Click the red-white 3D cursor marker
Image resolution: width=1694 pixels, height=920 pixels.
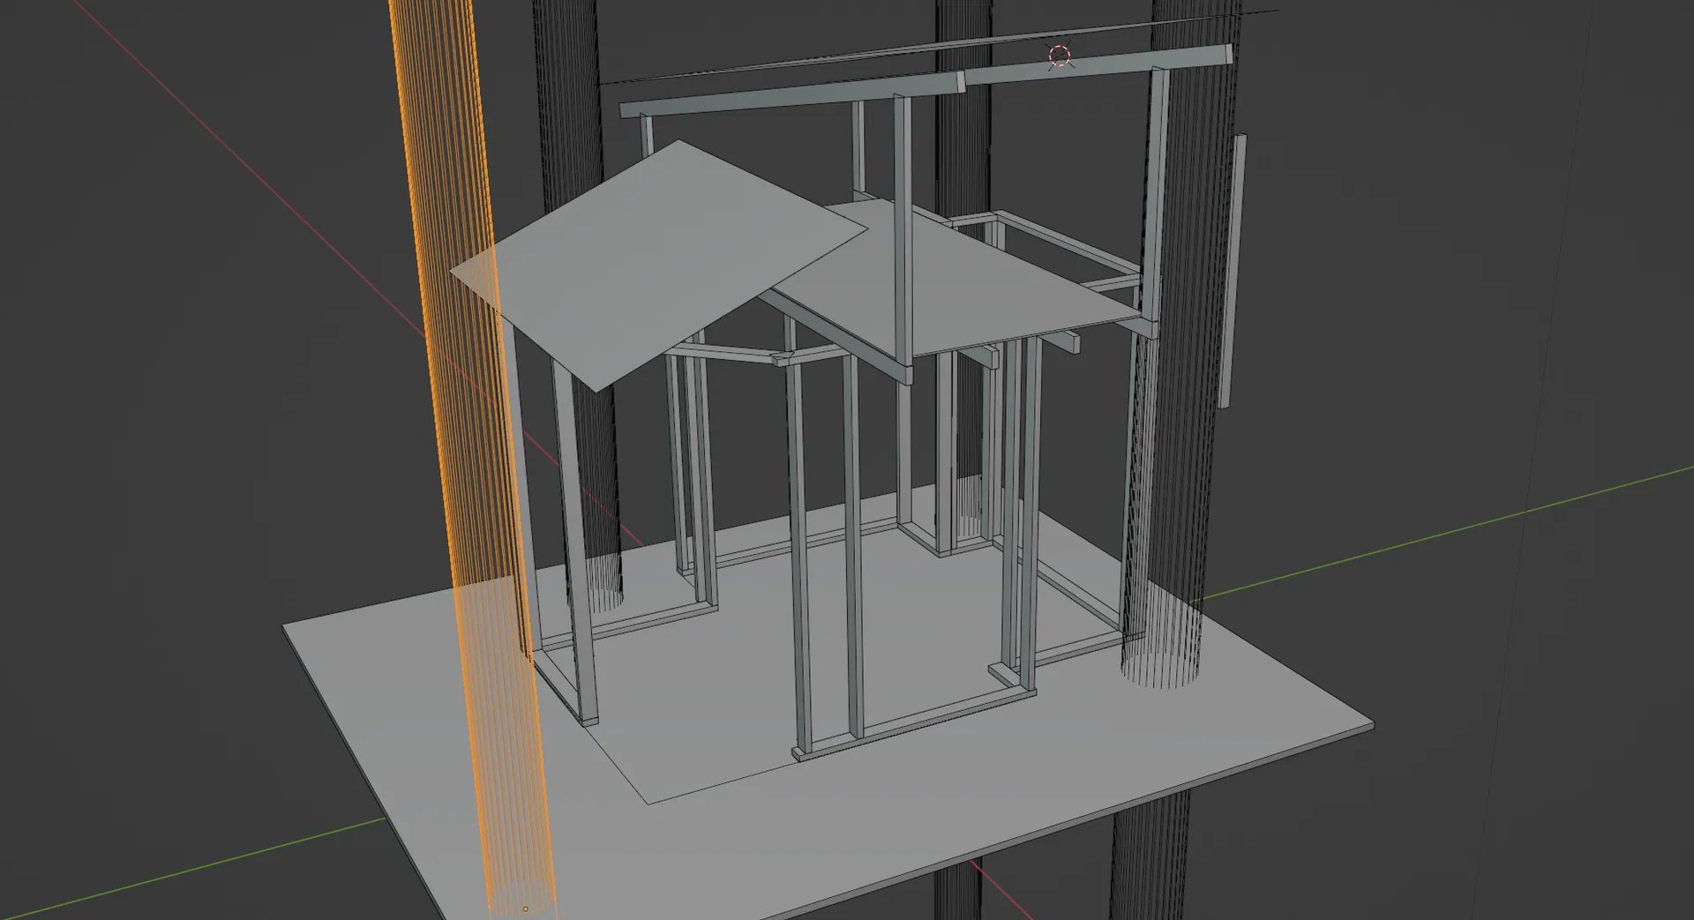coord(1059,56)
